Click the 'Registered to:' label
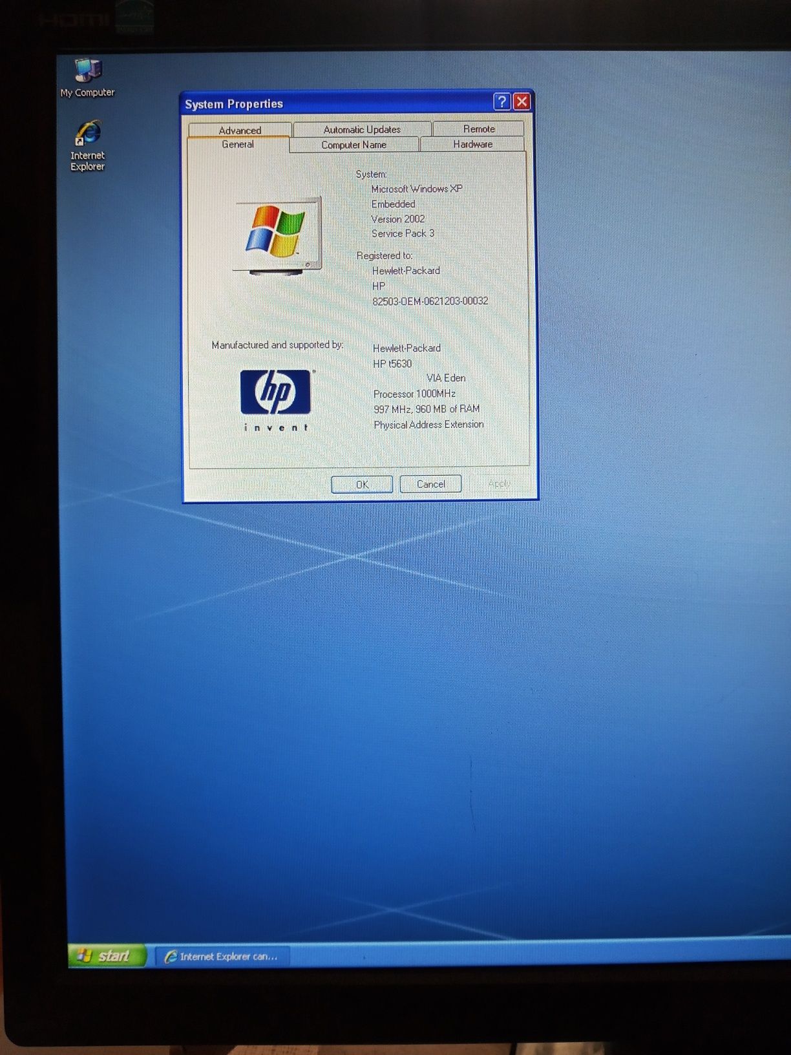 tap(385, 255)
